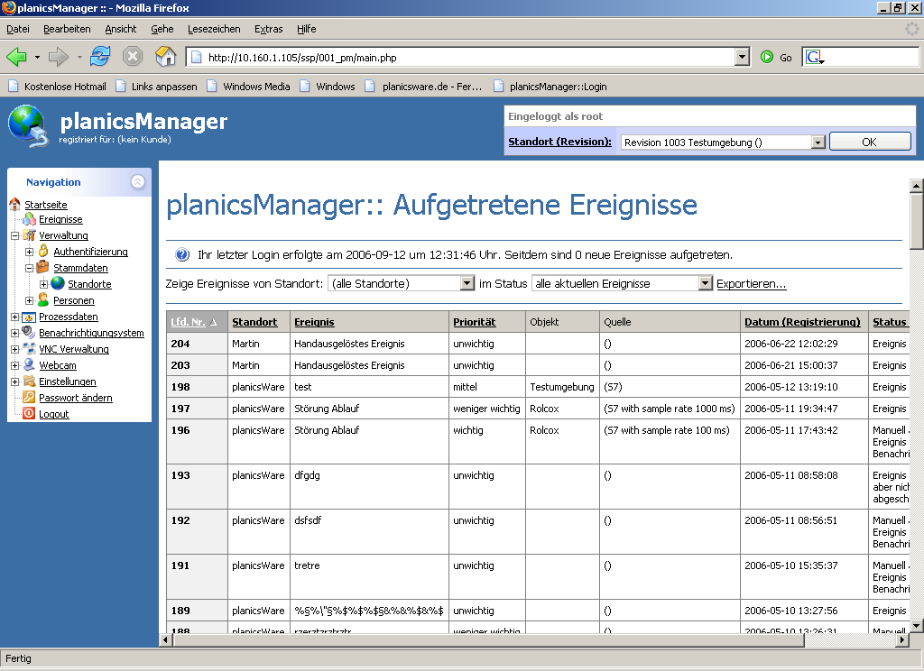This screenshot has height=671, width=924.
Task: Click the horizontal scrollbar right arrow
Action: [x=901, y=639]
